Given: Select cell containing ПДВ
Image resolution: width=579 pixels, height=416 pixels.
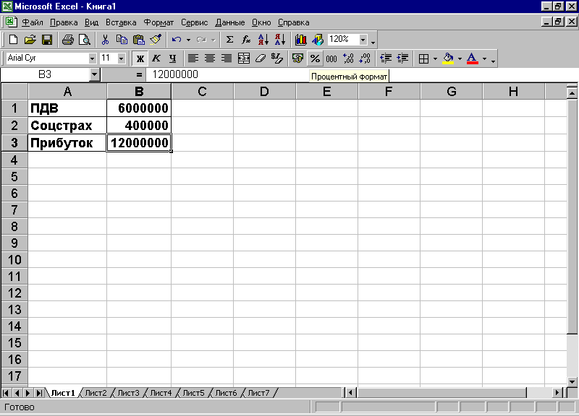Looking at the screenshot, I should point(67,108).
